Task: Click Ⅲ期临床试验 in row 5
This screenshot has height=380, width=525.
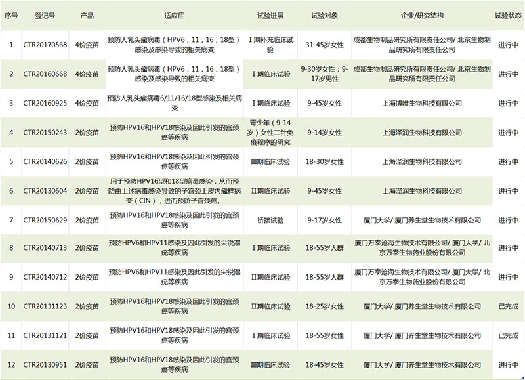Action: pyautogui.click(x=270, y=161)
